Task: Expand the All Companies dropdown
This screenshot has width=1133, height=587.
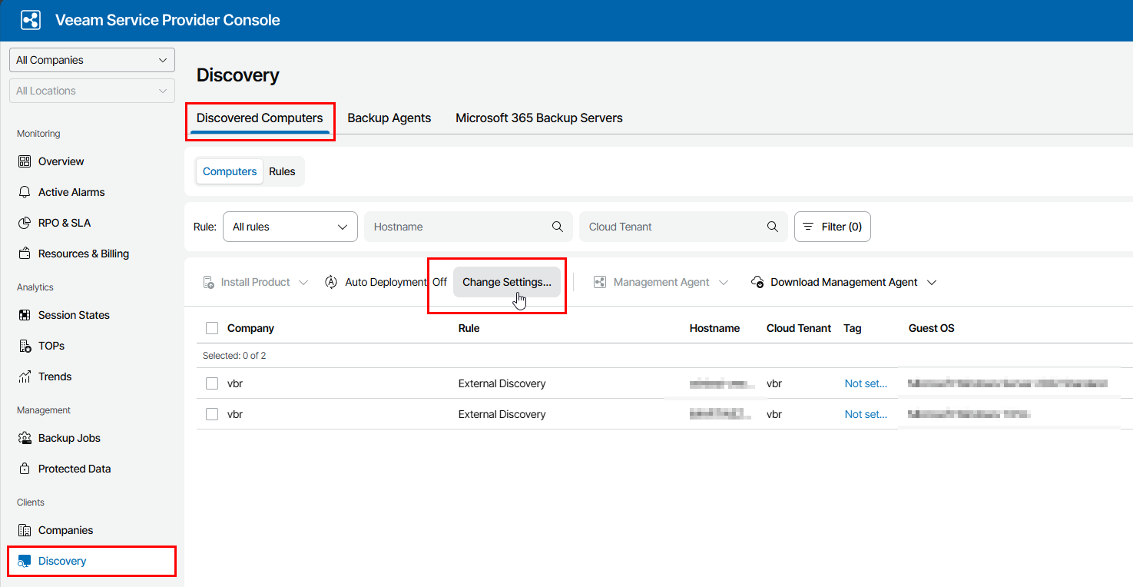Action: [92, 60]
